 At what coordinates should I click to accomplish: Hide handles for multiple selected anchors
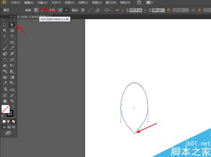66,10
